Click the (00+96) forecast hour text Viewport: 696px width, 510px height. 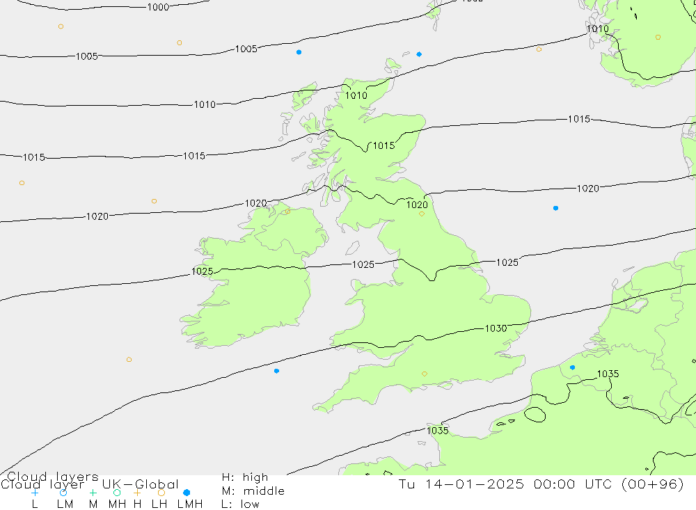pyautogui.click(x=653, y=484)
